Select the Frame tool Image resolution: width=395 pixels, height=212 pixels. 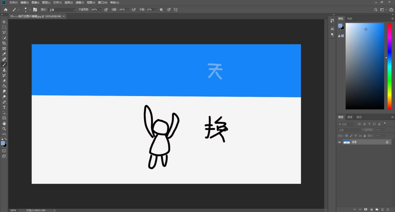[4, 48]
